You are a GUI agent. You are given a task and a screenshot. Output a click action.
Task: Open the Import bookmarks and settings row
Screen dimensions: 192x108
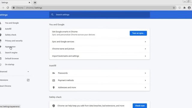point(99,56)
